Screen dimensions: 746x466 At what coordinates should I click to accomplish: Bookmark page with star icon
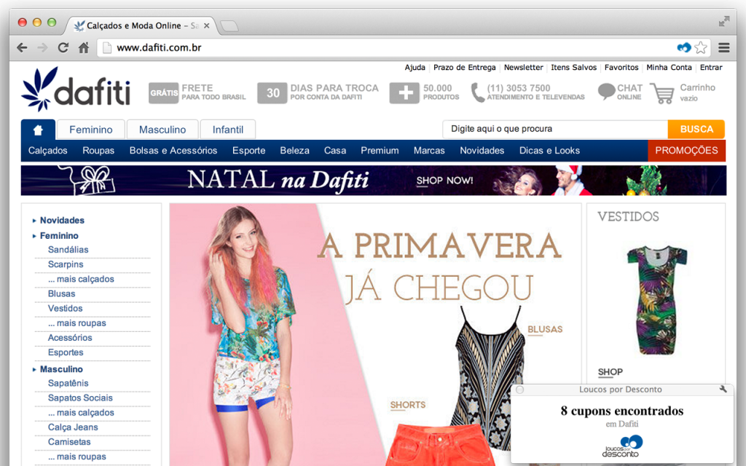(701, 48)
